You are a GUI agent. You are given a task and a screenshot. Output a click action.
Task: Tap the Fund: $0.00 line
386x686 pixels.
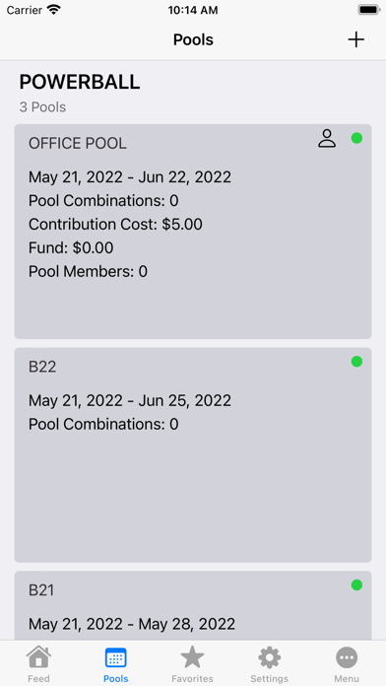(x=71, y=248)
